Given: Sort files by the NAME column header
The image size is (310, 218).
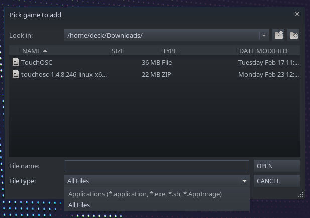Looking at the screenshot, I should pos(34,51).
